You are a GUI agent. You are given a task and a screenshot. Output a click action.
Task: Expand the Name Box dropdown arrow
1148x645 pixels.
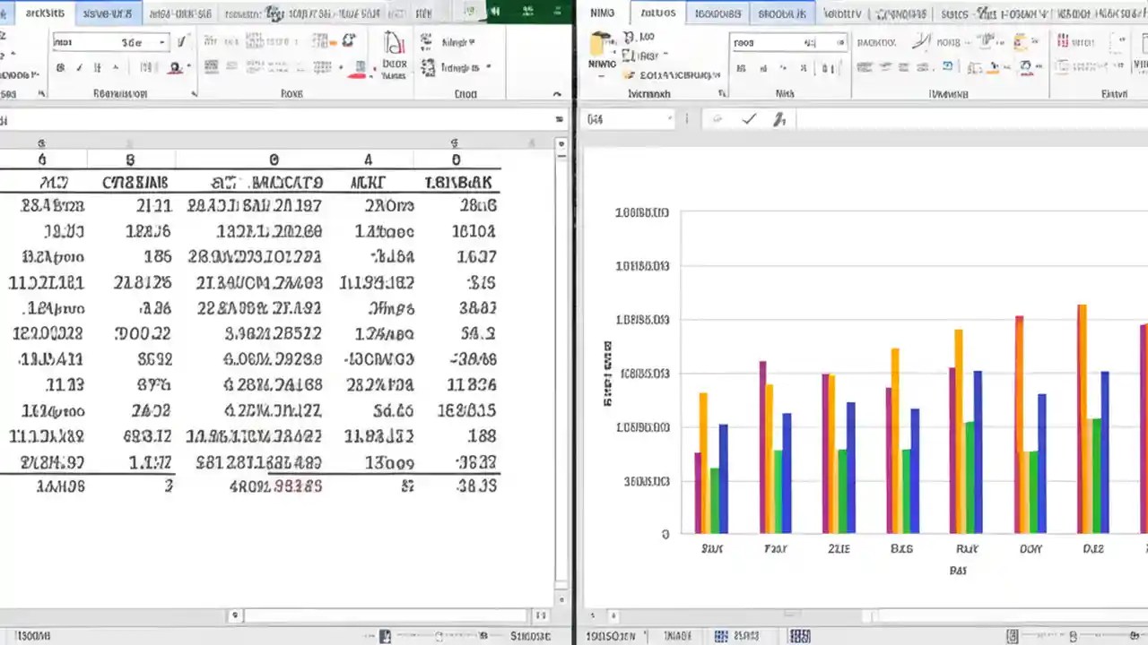669,118
